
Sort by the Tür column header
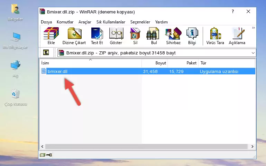point(227,63)
